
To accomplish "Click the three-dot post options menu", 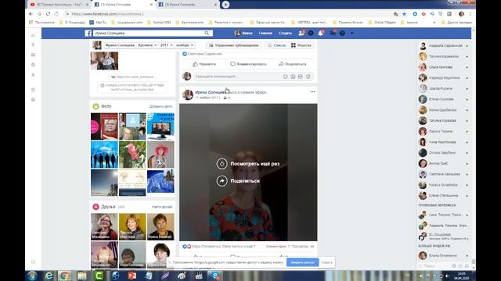I will [x=312, y=92].
